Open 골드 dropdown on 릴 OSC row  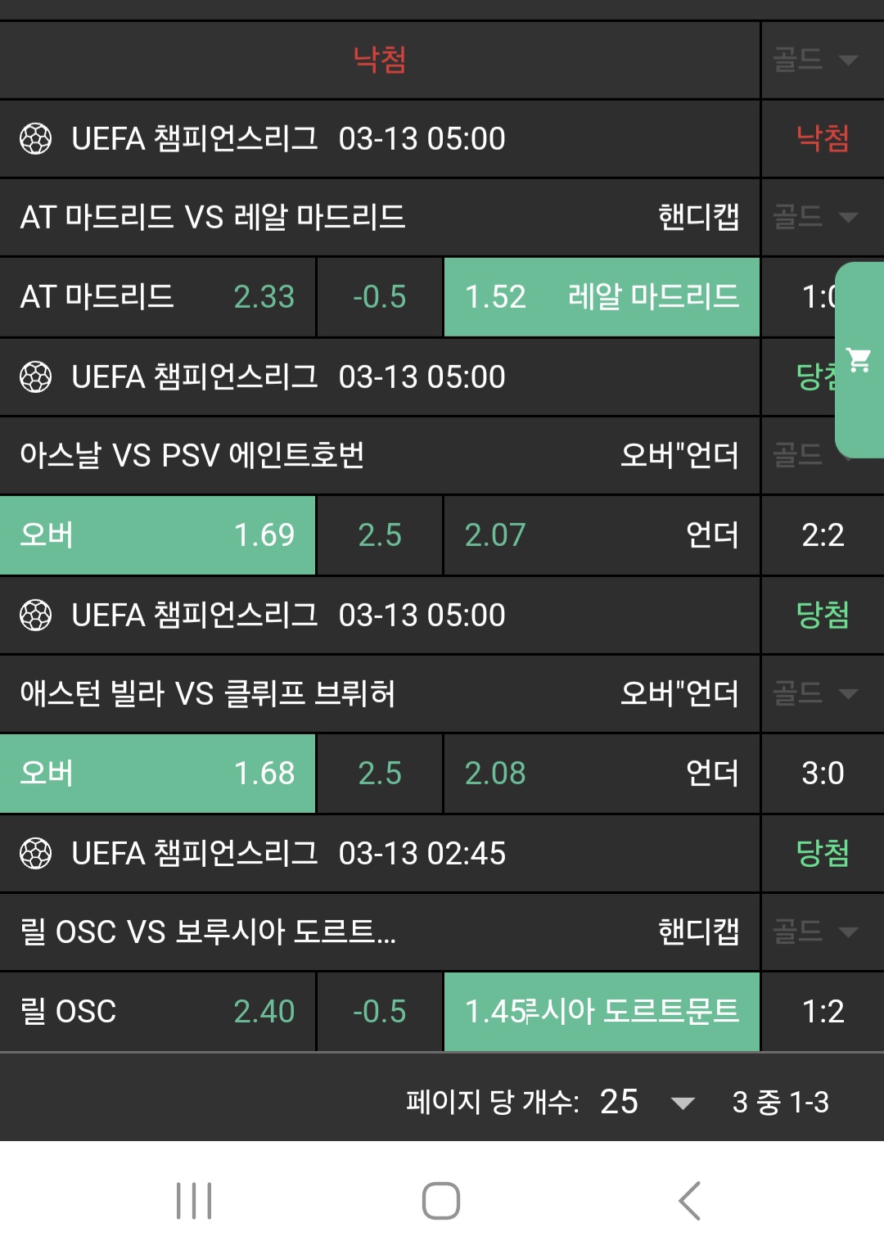point(815,932)
